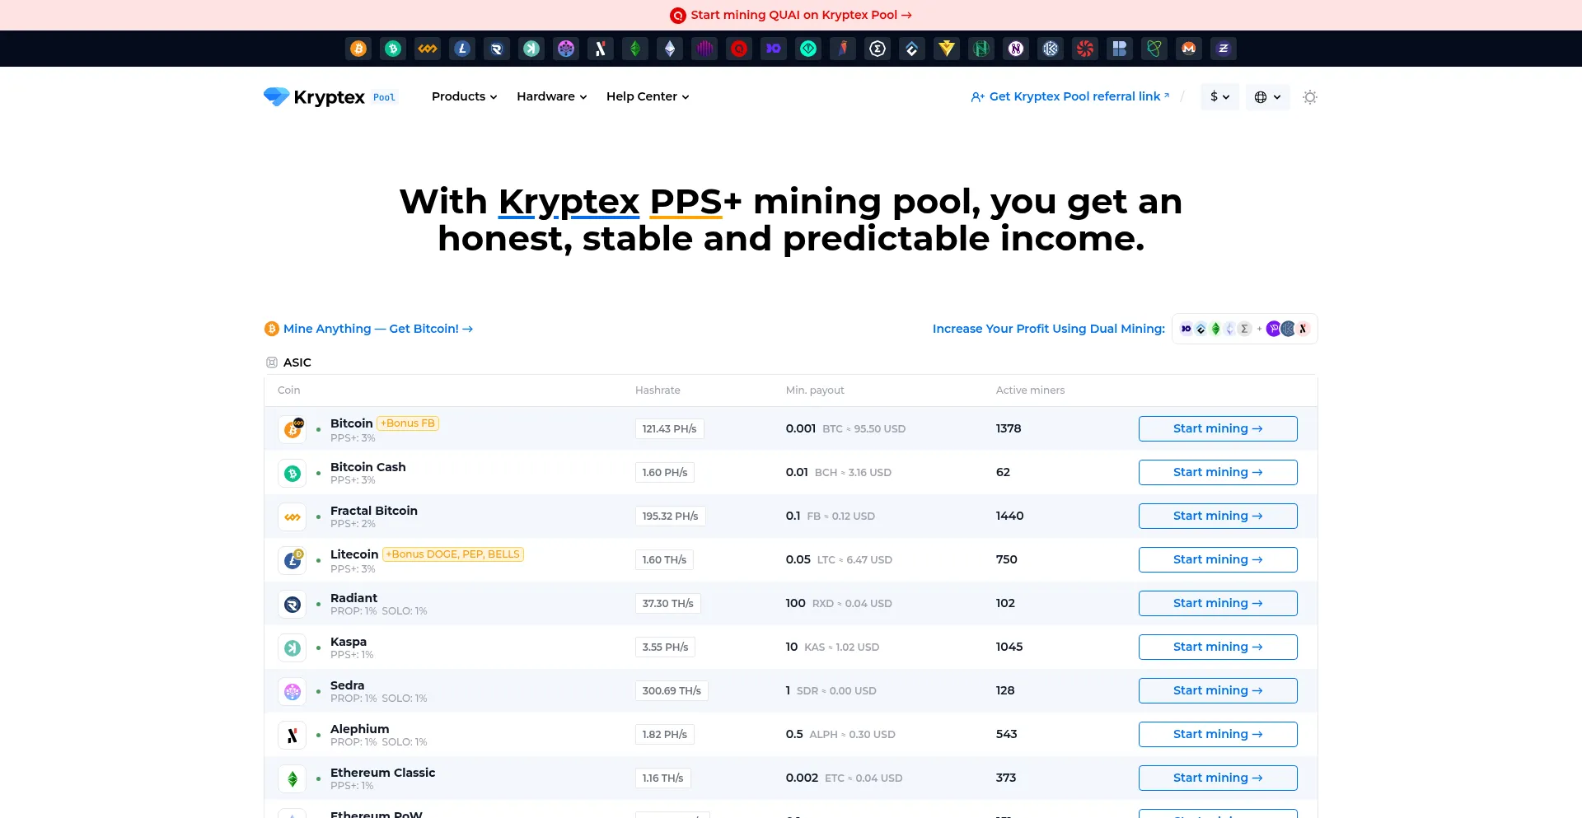Open Kaspa icon in top coin bar
1582x818 pixels.
click(x=531, y=49)
